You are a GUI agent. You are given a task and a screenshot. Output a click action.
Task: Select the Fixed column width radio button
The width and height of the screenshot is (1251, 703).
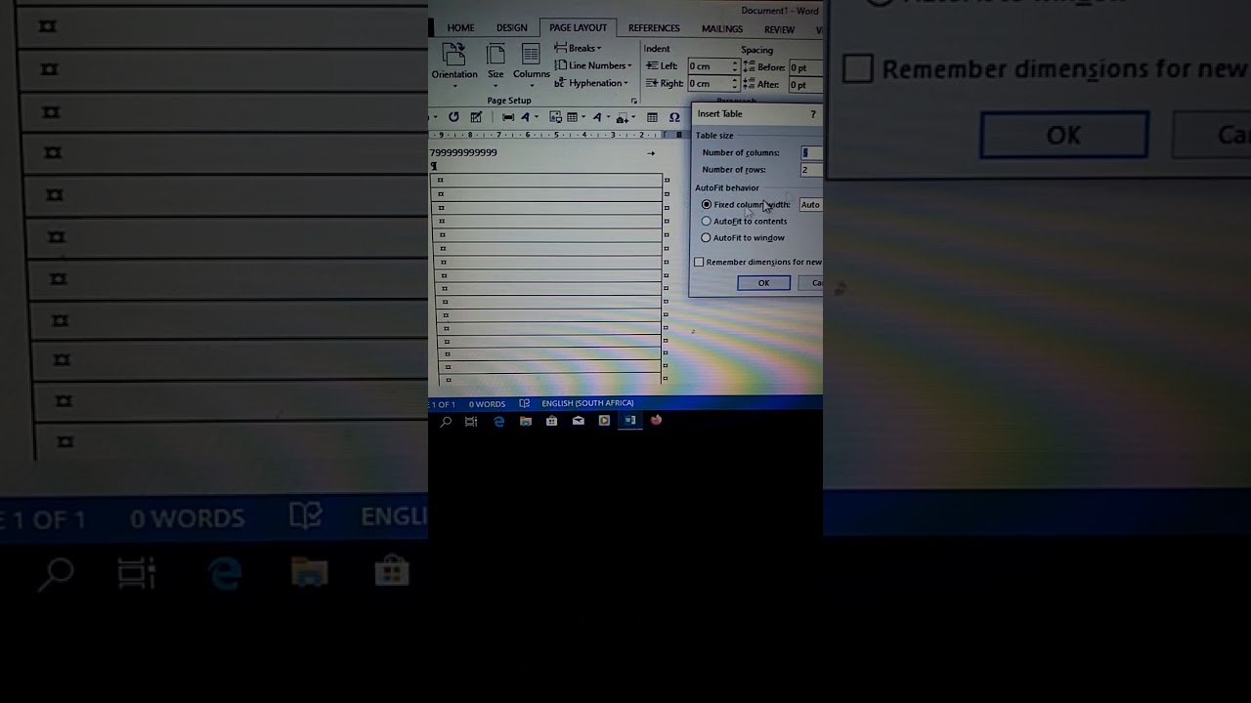point(707,205)
